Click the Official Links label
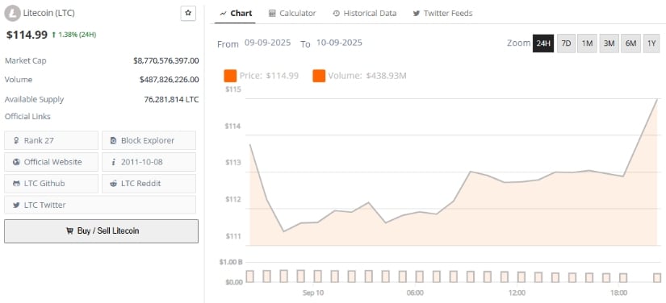 tap(27, 117)
